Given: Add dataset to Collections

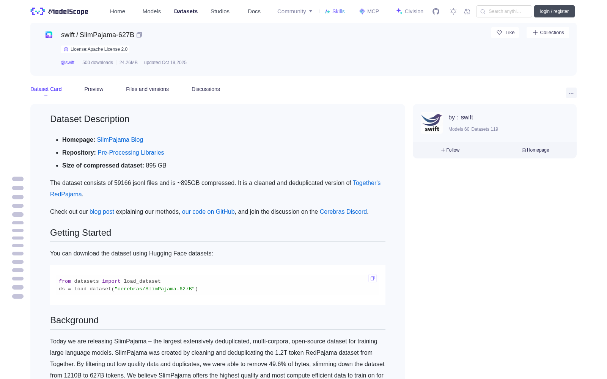Looking at the screenshot, I should (548, 33).
